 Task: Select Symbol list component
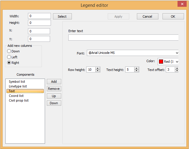pyautogui.click(x=17, y=82)
